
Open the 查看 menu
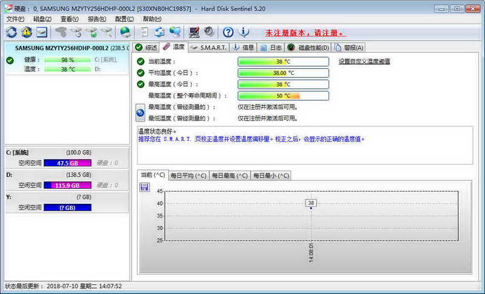coord(70,19)
